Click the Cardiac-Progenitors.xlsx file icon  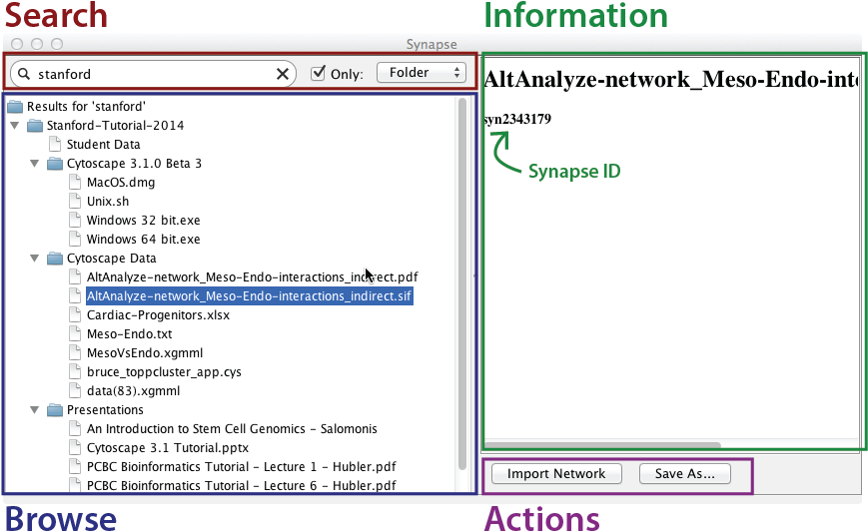[x=75, y=314]
